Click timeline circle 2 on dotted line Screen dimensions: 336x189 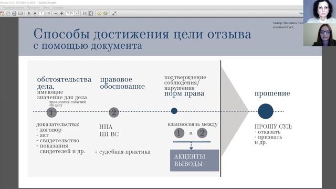pos(114,112)
